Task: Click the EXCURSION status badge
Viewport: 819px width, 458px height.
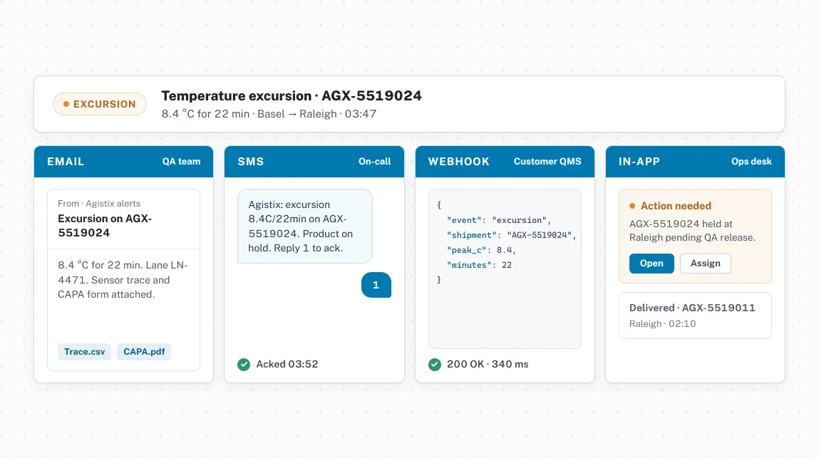Action: point(100,104)
